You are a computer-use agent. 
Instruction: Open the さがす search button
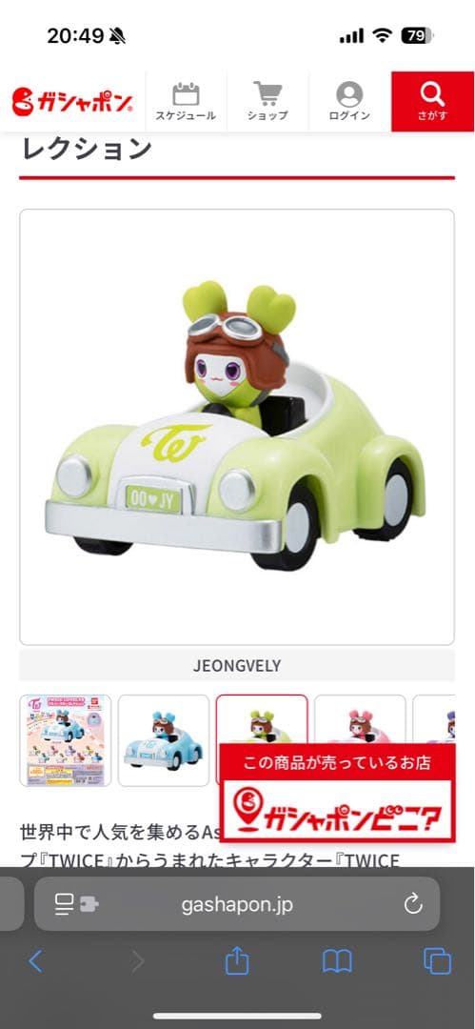click(x=432, y=102)
